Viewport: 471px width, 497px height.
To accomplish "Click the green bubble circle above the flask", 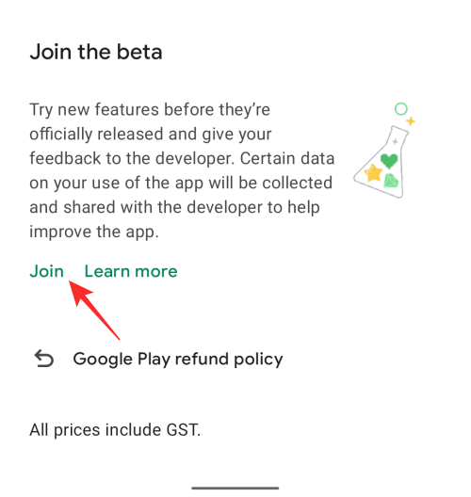I will pos(401,109).
